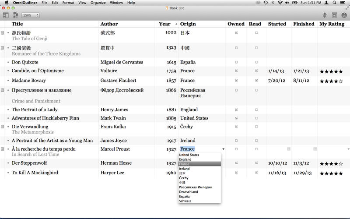
Task: Click the Origin dropdown arrow for Proust row
Action: (223, 149)
